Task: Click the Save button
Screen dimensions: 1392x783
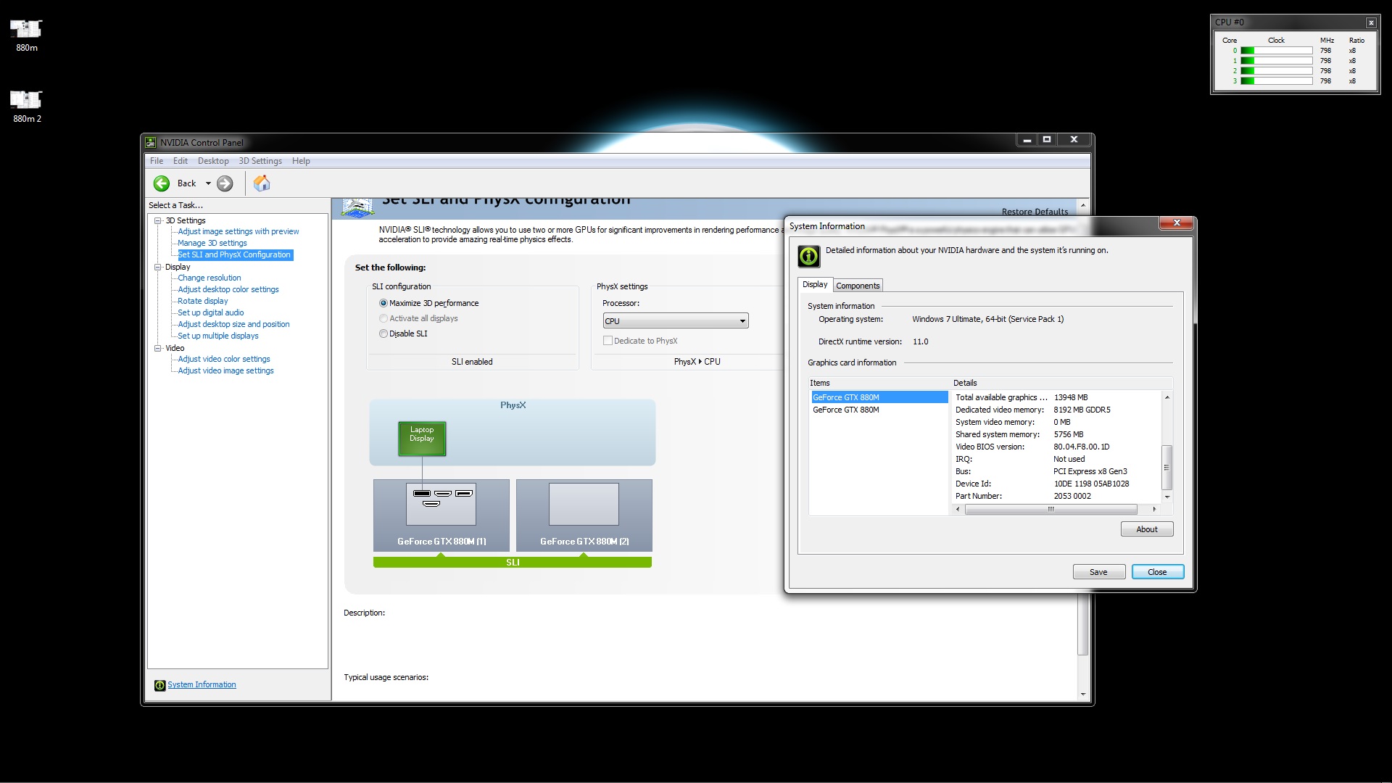Action: coord(1099,572)
